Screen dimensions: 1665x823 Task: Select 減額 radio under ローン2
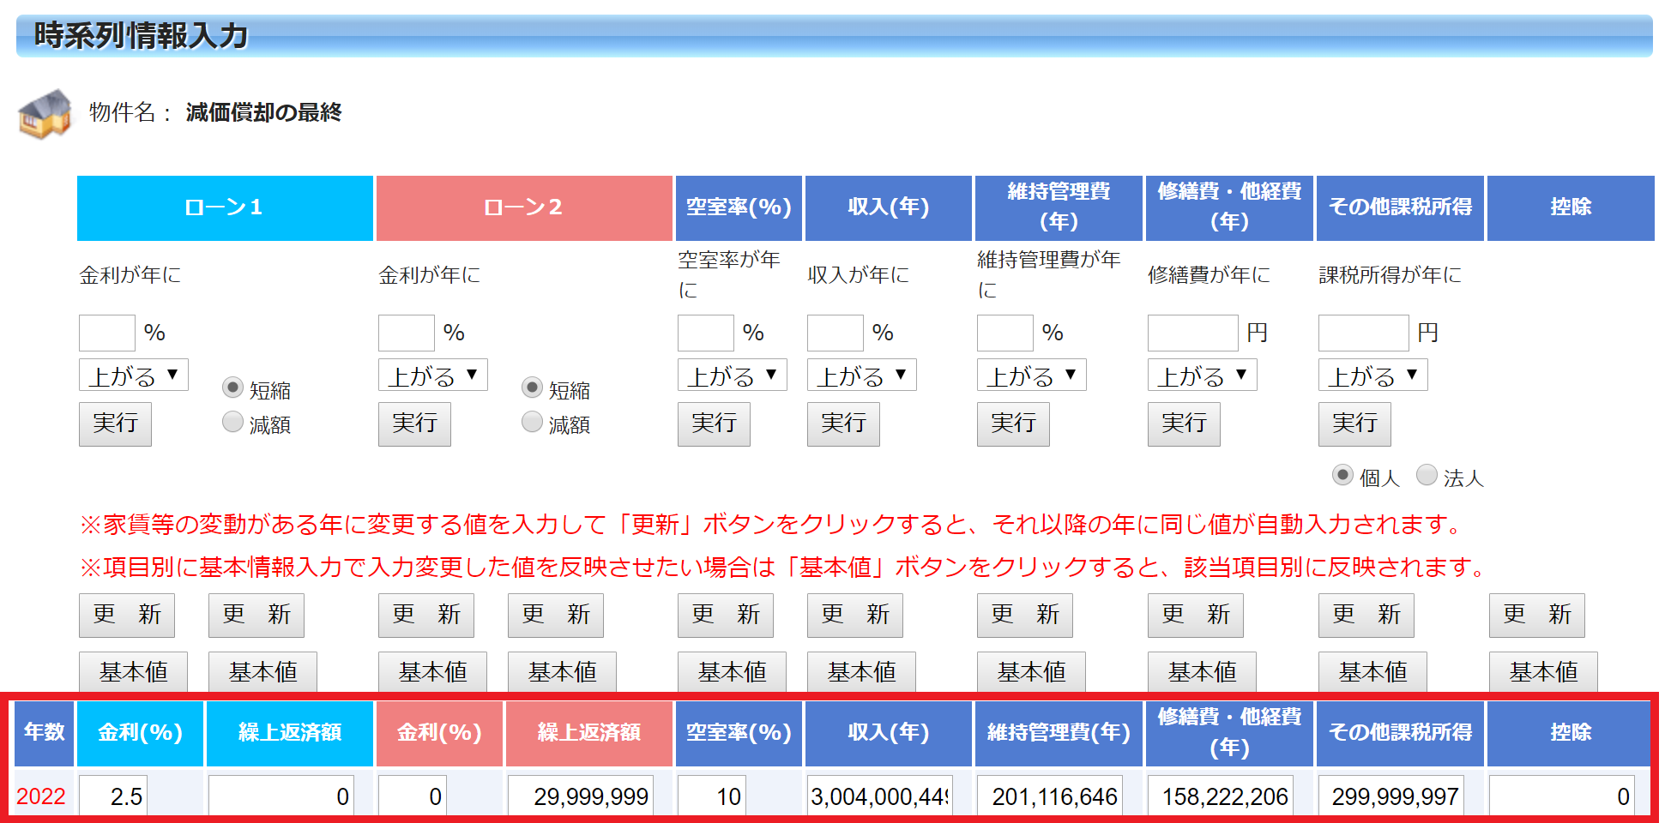point(532,422)
